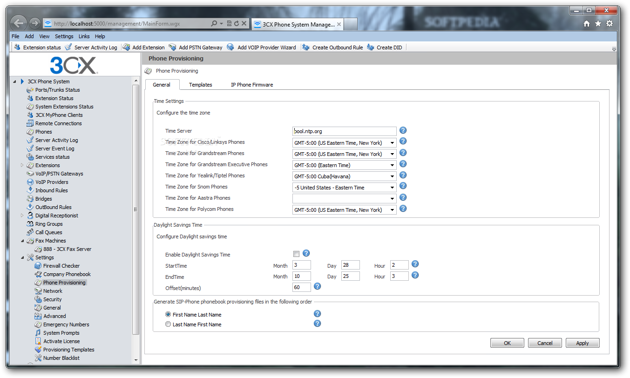The height and width of the screenshot is (378, 630).
Task: Select System Prompts in Settings tree
Action: click(61, 333)
